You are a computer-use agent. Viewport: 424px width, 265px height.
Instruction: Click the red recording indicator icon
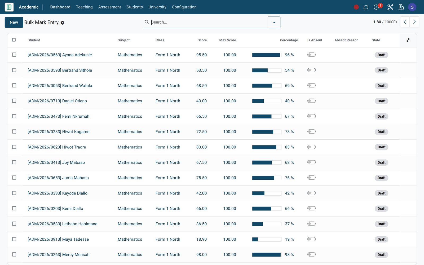(356, 7)
